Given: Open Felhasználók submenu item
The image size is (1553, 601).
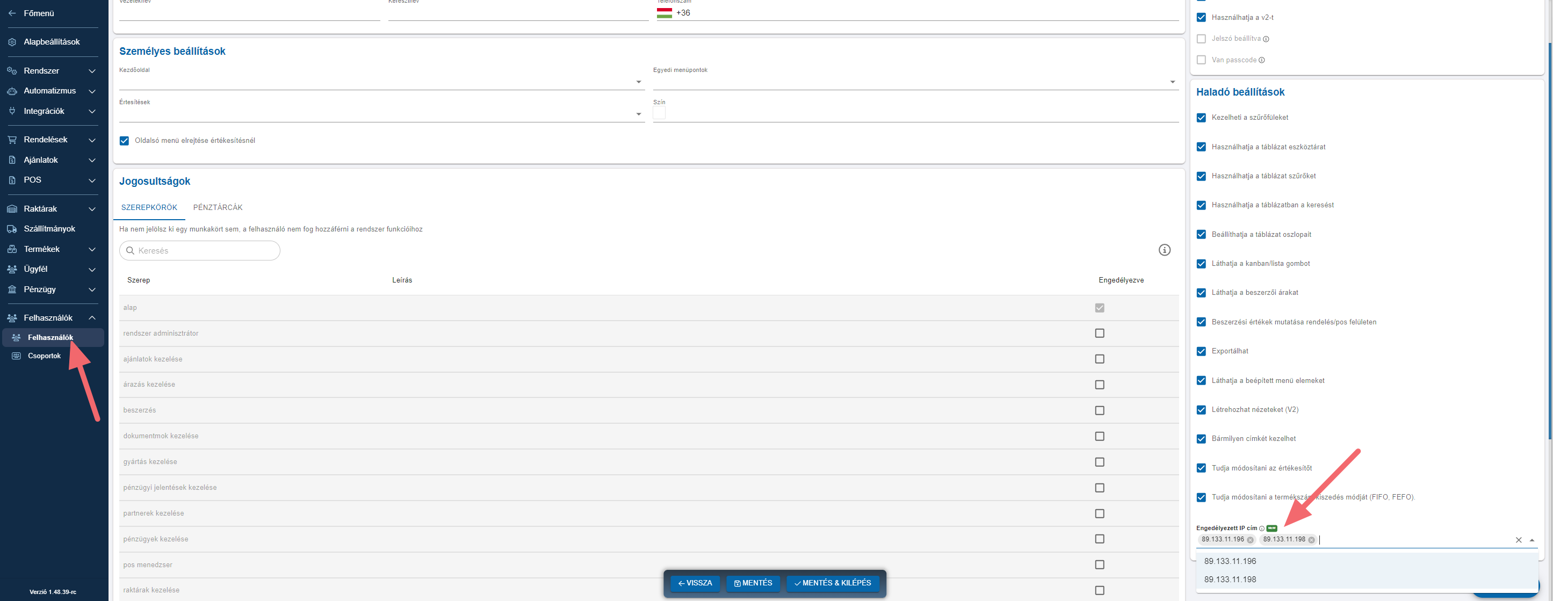Looking at the screenshot, I should point(53,338).
